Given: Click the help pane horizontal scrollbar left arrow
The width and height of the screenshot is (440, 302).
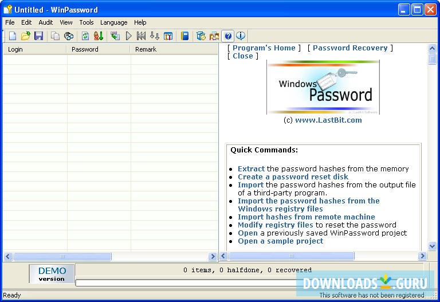Looking at the screenshot, I should 223,256.
